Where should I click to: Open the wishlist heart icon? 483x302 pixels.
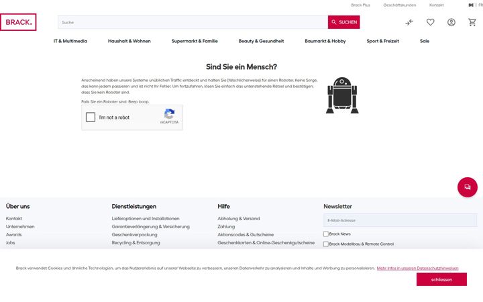430,22
